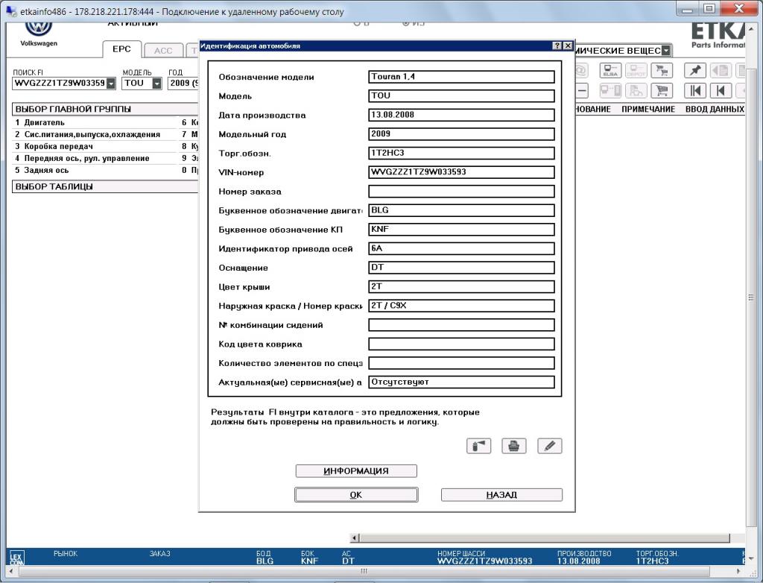Click the empty Код цвета коврика field
This screenshot has height=583, width=763.
coord(461,344)
